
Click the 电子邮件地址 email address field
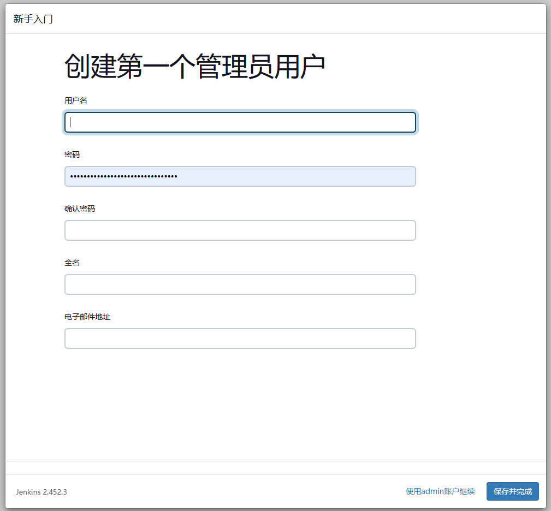pyautogui.click(x=240, y=338)
